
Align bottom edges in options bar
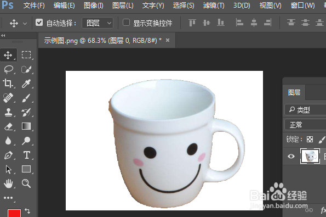click(221, 23)
